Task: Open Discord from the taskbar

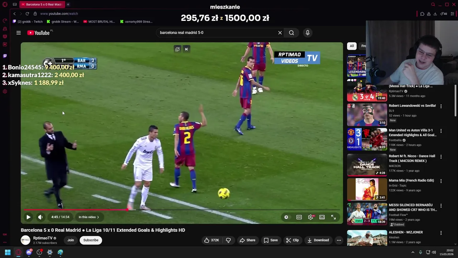Action: click(x=29, y=252)
